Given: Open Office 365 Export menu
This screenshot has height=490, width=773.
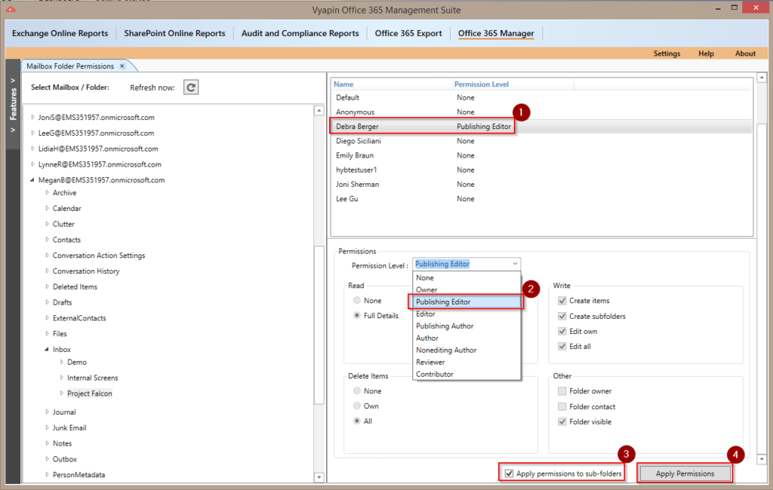Looking at the screenshot, I should coord(408,33).
